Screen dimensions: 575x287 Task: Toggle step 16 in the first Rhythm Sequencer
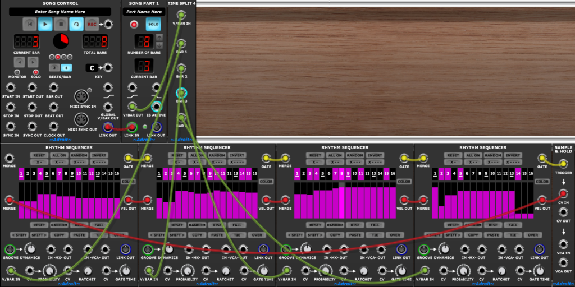click(x=117, y=174)
